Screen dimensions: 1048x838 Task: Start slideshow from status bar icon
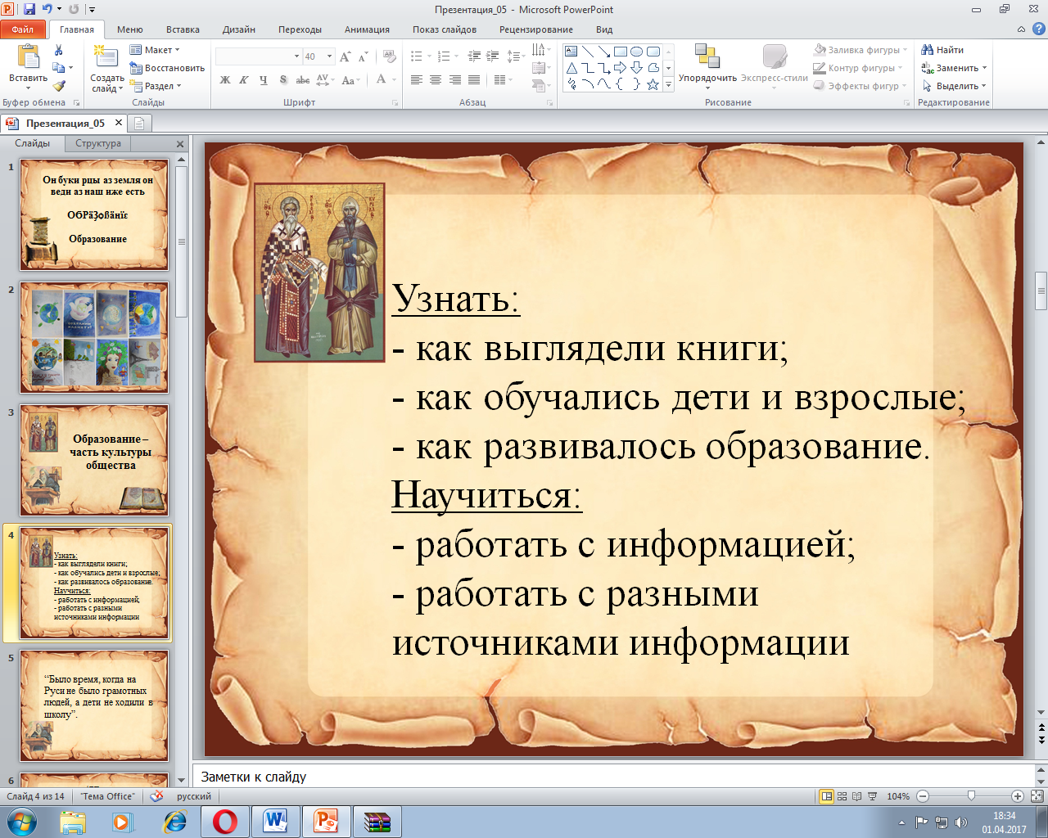[872, 796]
